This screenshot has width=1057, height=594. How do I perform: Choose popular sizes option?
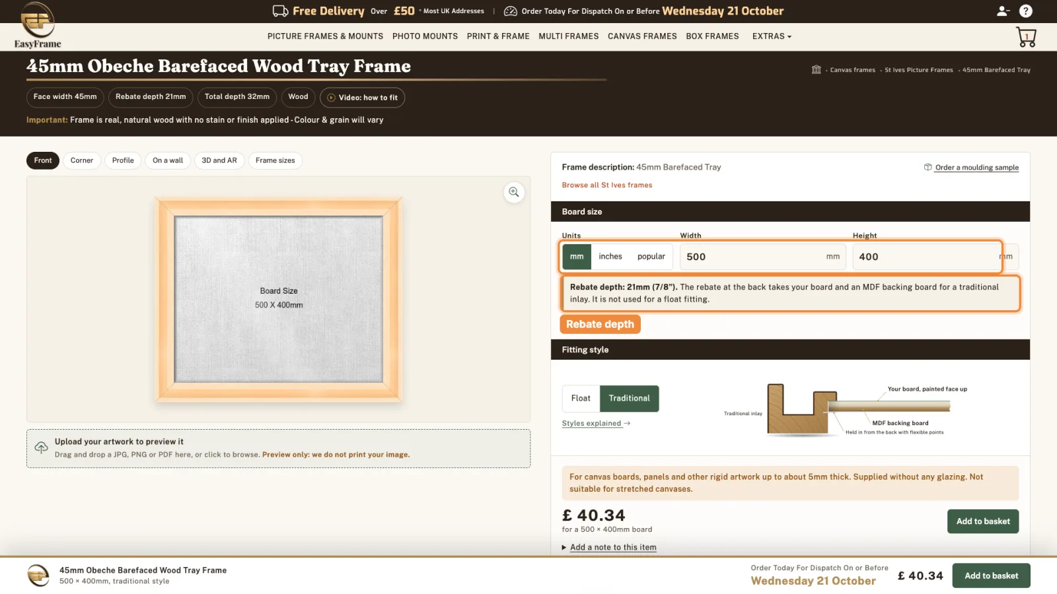[x=651, y=257]
